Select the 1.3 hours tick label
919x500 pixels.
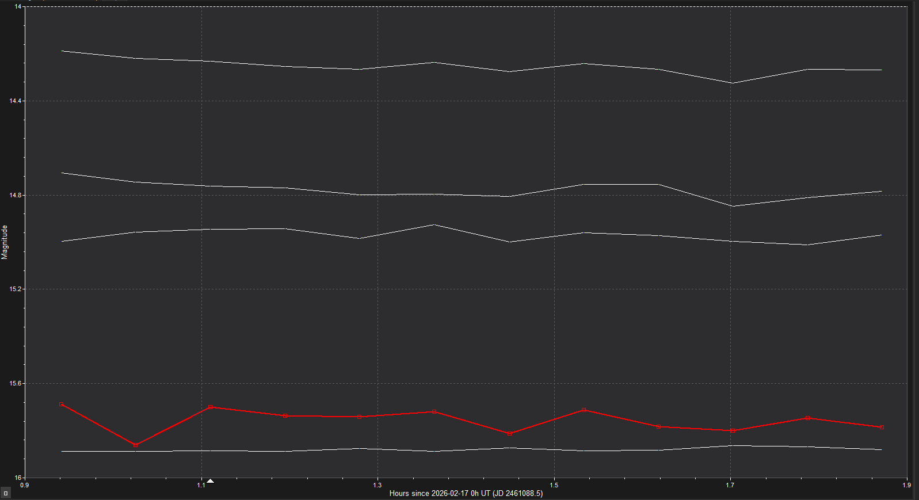pyautogui.click(x=377, y=486)
